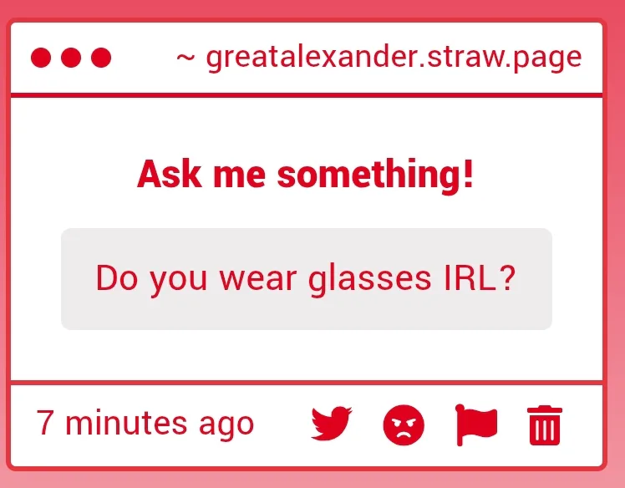
Task: Click the "Ask me something!" heading
Action: point(306,175)
